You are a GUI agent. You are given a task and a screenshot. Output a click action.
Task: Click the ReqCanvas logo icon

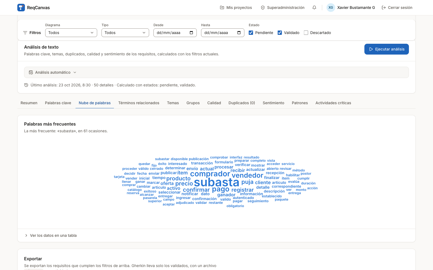click(21, 8)
